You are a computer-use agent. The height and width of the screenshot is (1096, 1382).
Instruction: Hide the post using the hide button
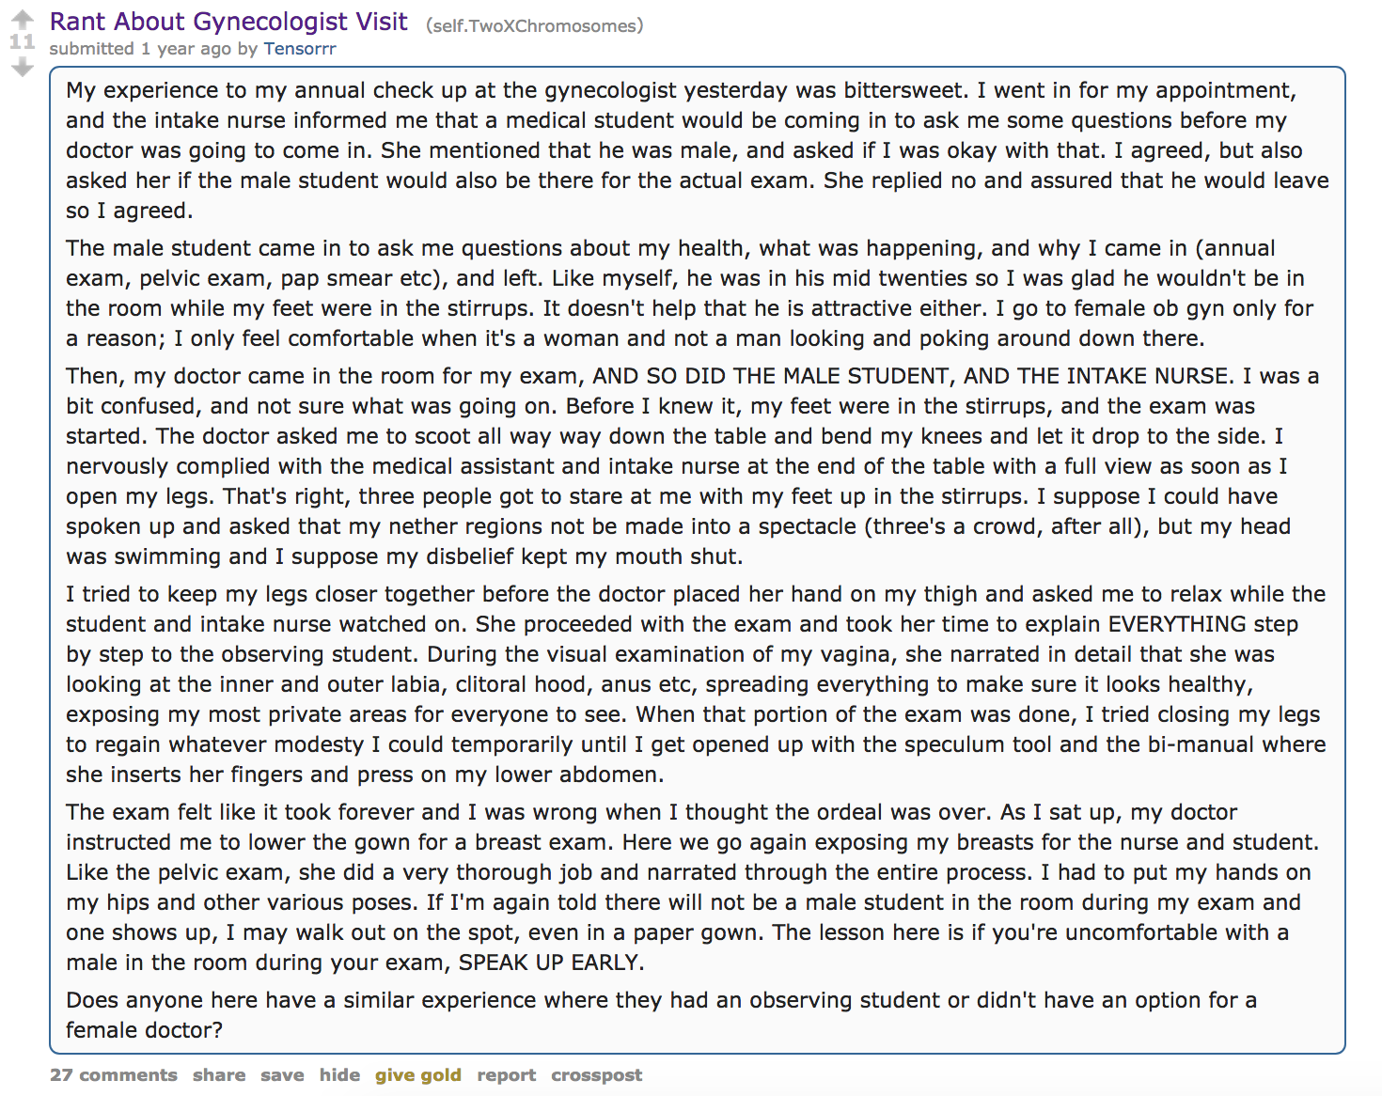[x=339, y=1074]
